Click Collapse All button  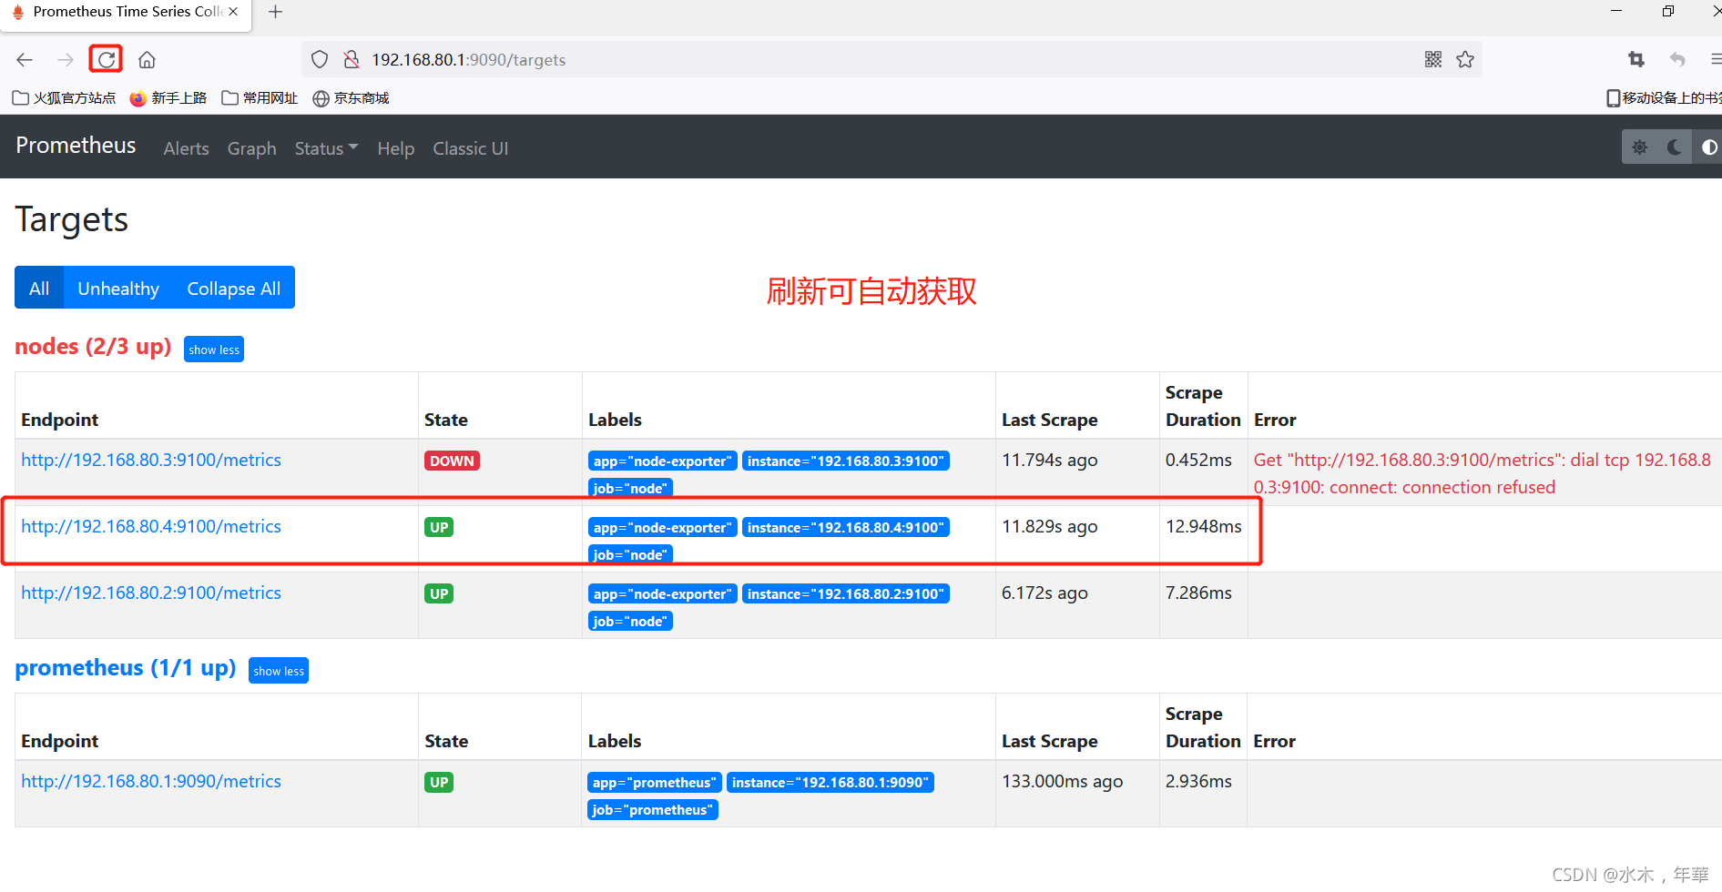(x=234, y=288)
